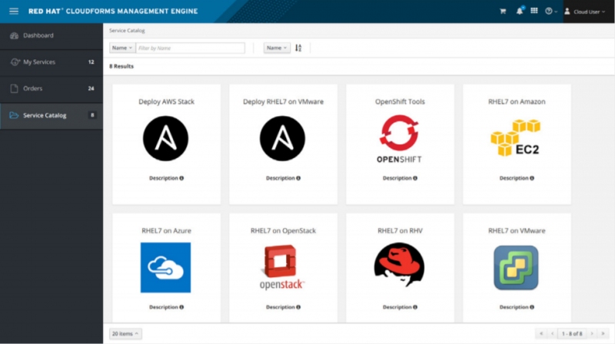Viewport: 615px width, 344px height.
Task: Open the Cloud User account menu
Action: click(585, 12)
